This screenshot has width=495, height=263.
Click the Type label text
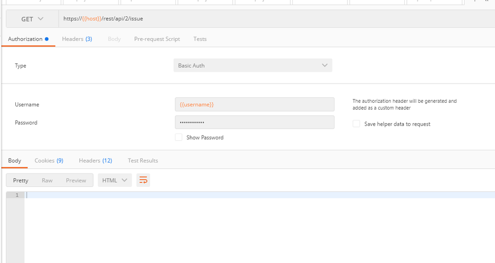coord(20,66)
